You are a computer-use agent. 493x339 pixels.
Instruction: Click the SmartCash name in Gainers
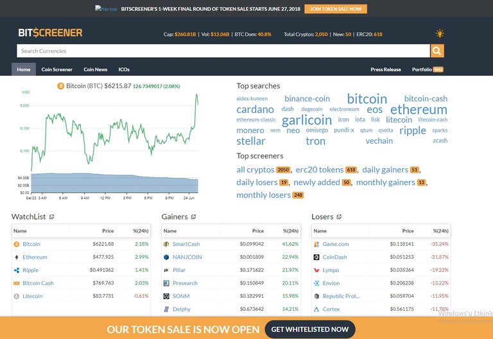[x=186, y=244]
